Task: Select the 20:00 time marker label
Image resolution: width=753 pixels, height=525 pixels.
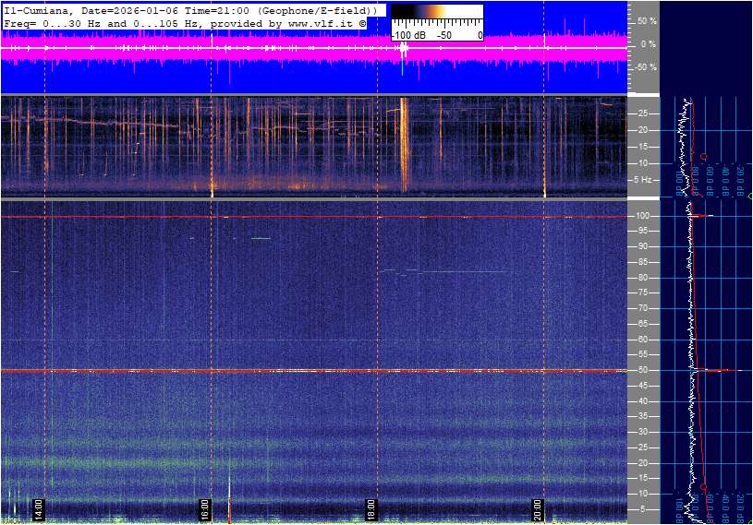Action: (x=538, y=508)
